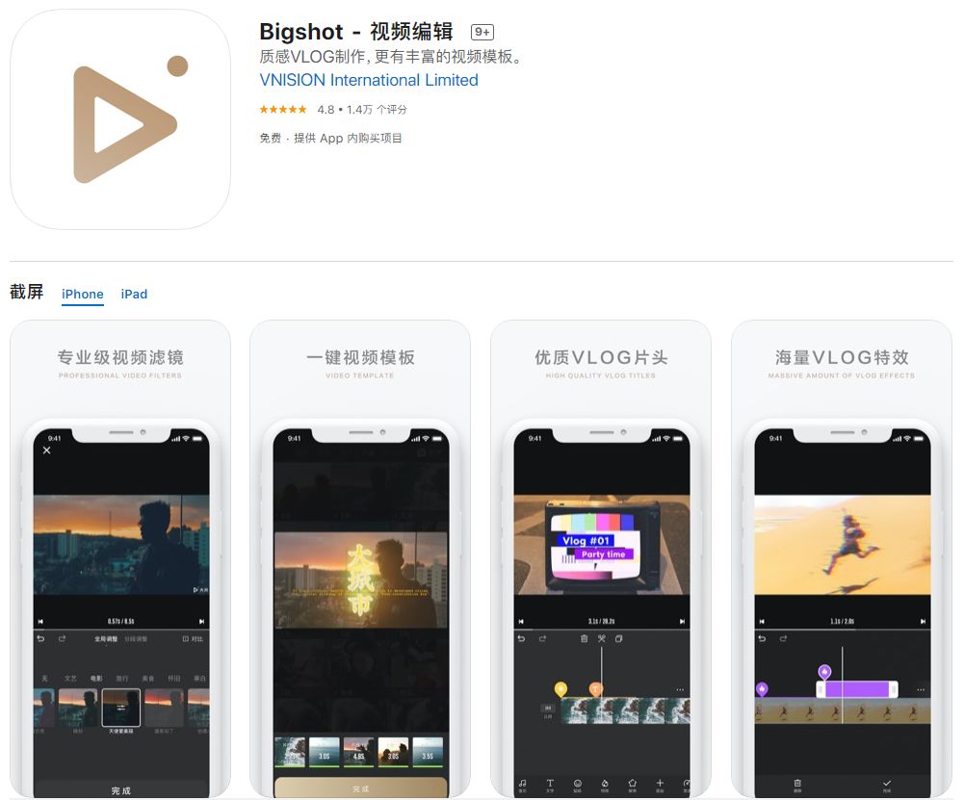Click the gold 完成 button in the template screenshot
Image resolution: width=964 pixels, height=800 pixels.
(361, 788)
